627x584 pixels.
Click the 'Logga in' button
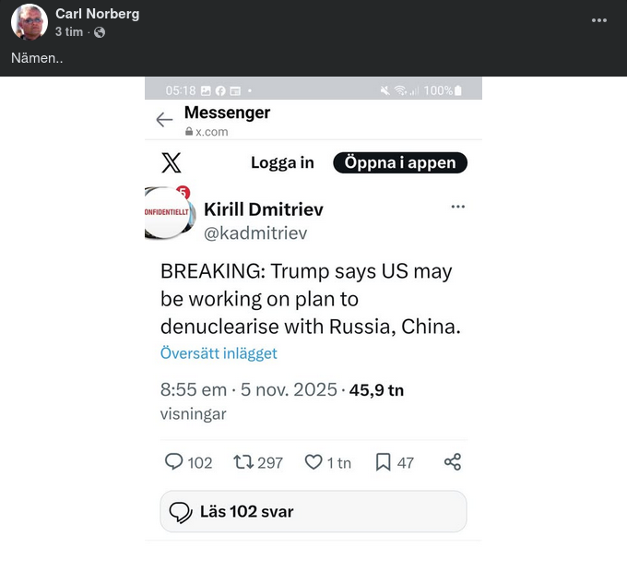click(282, 163)
